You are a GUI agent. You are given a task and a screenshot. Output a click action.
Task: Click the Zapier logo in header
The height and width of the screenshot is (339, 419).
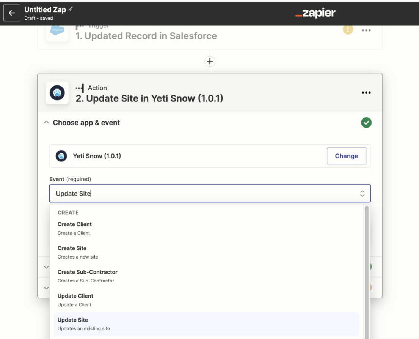click(315, 13)
